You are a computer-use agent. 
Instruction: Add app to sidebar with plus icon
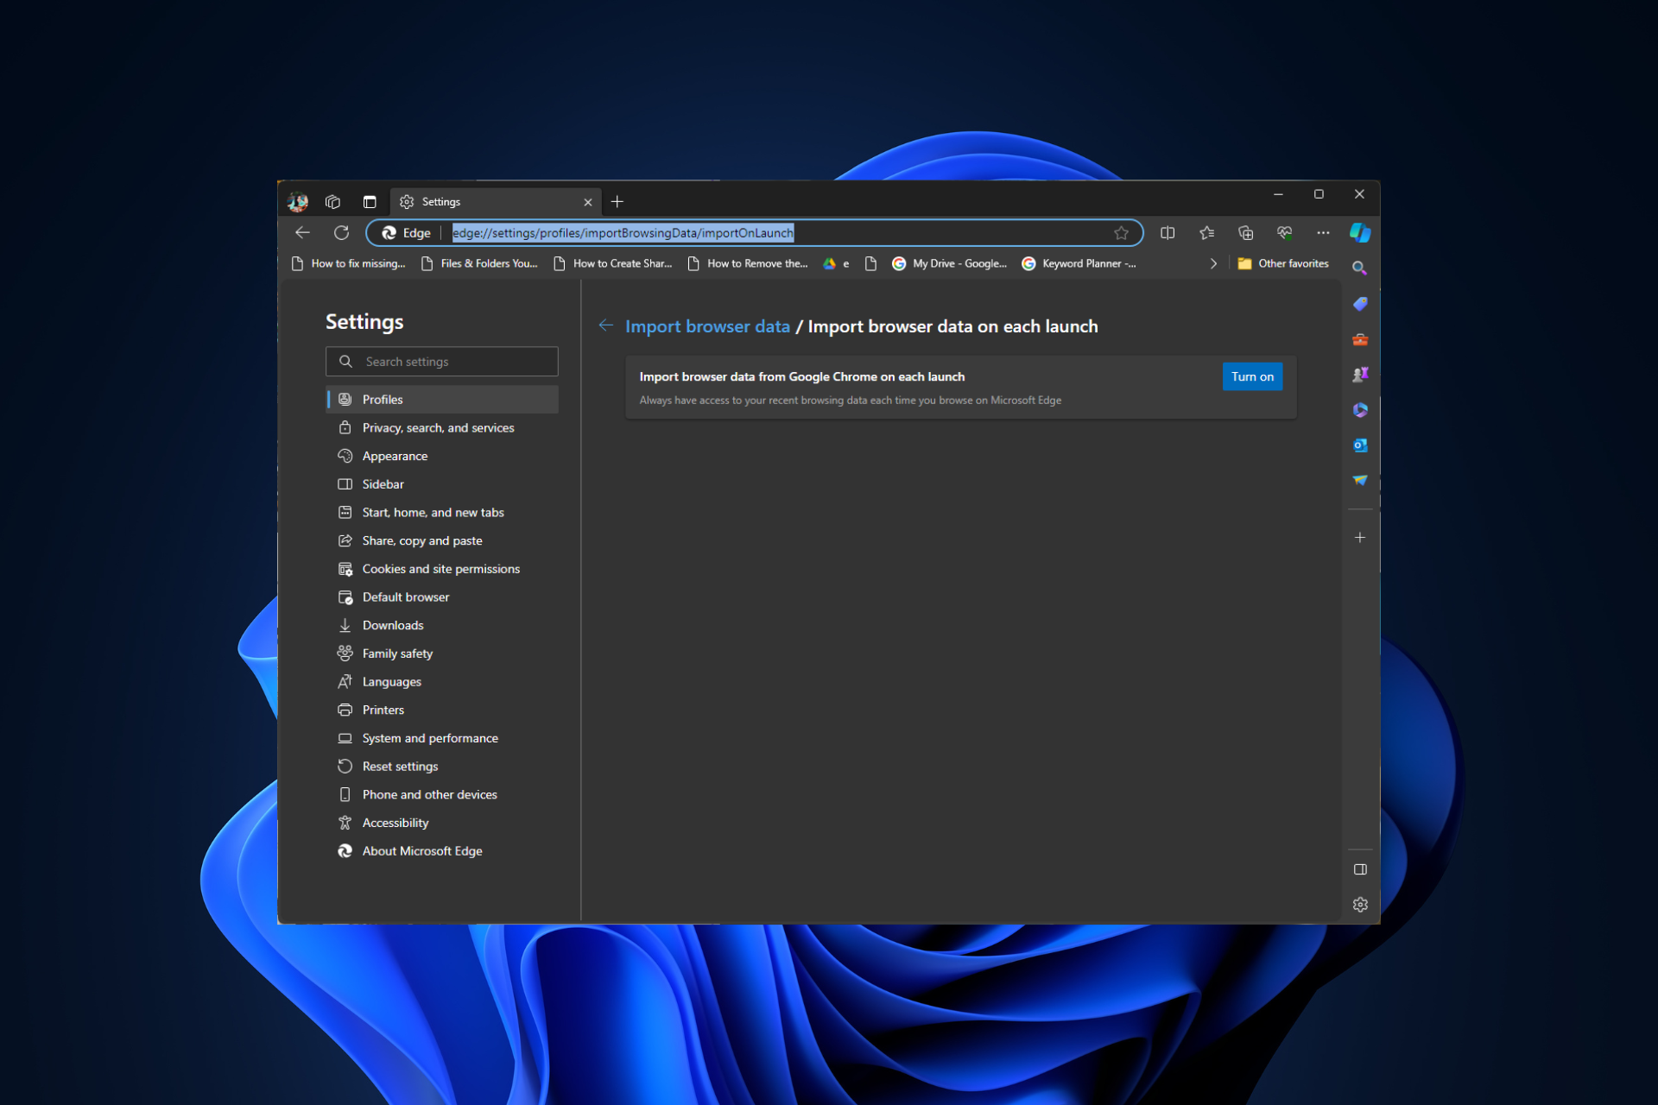point(1360,538)
